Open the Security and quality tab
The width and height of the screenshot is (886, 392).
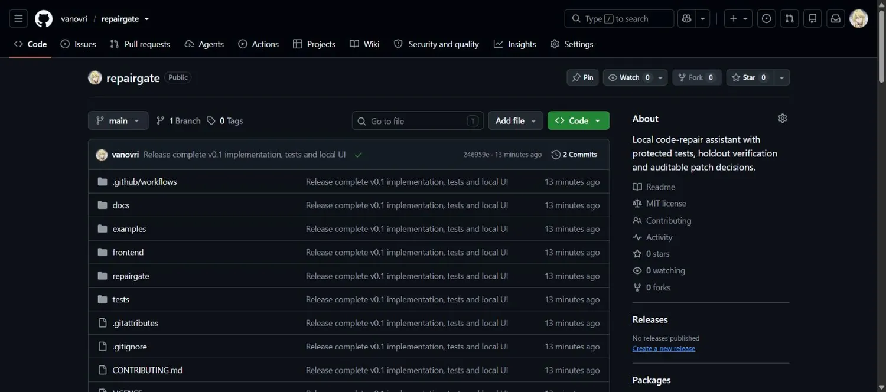coord(437,44)
